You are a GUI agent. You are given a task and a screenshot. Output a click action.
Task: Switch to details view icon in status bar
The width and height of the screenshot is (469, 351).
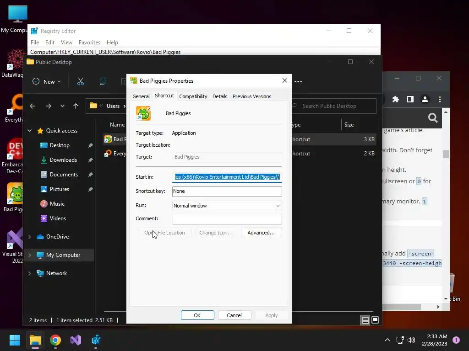[x=365, y=320]
